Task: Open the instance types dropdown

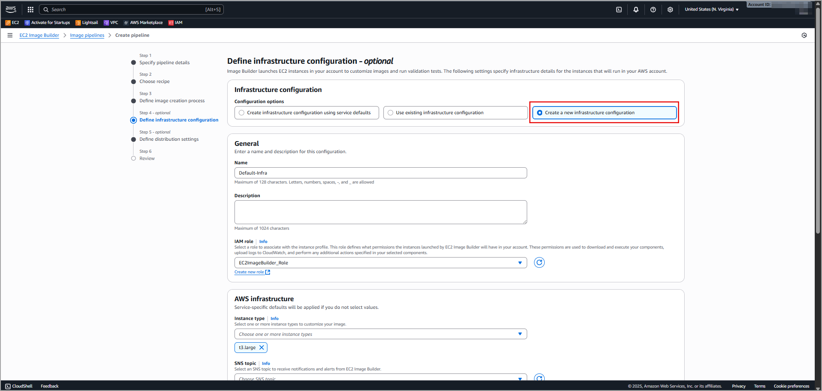Action: tap(380, 334)
